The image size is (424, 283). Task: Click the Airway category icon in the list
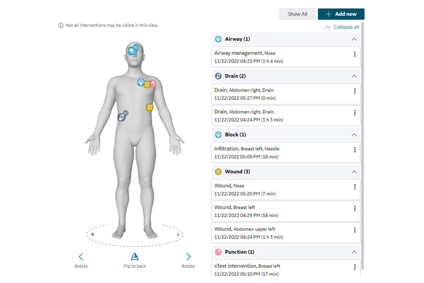tap(218, 39)
